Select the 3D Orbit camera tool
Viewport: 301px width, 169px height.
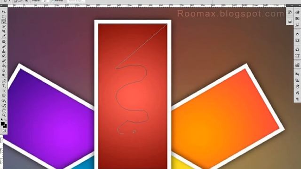click(x=4, y=106)
